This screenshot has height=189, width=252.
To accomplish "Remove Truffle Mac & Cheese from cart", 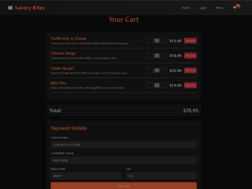I will pos(190,41).
